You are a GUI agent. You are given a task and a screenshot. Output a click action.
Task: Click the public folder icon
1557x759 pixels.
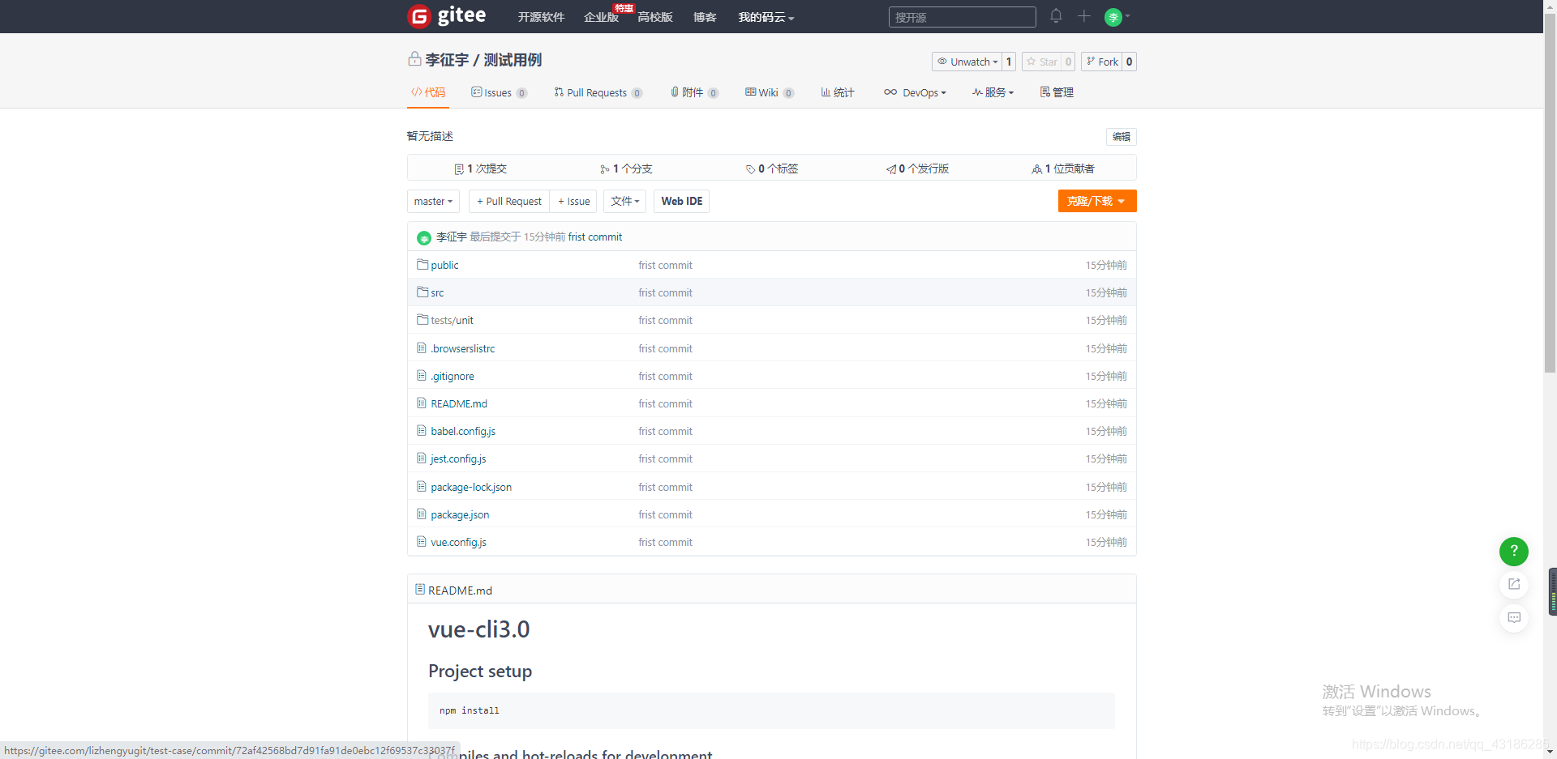tap(422, 264)
